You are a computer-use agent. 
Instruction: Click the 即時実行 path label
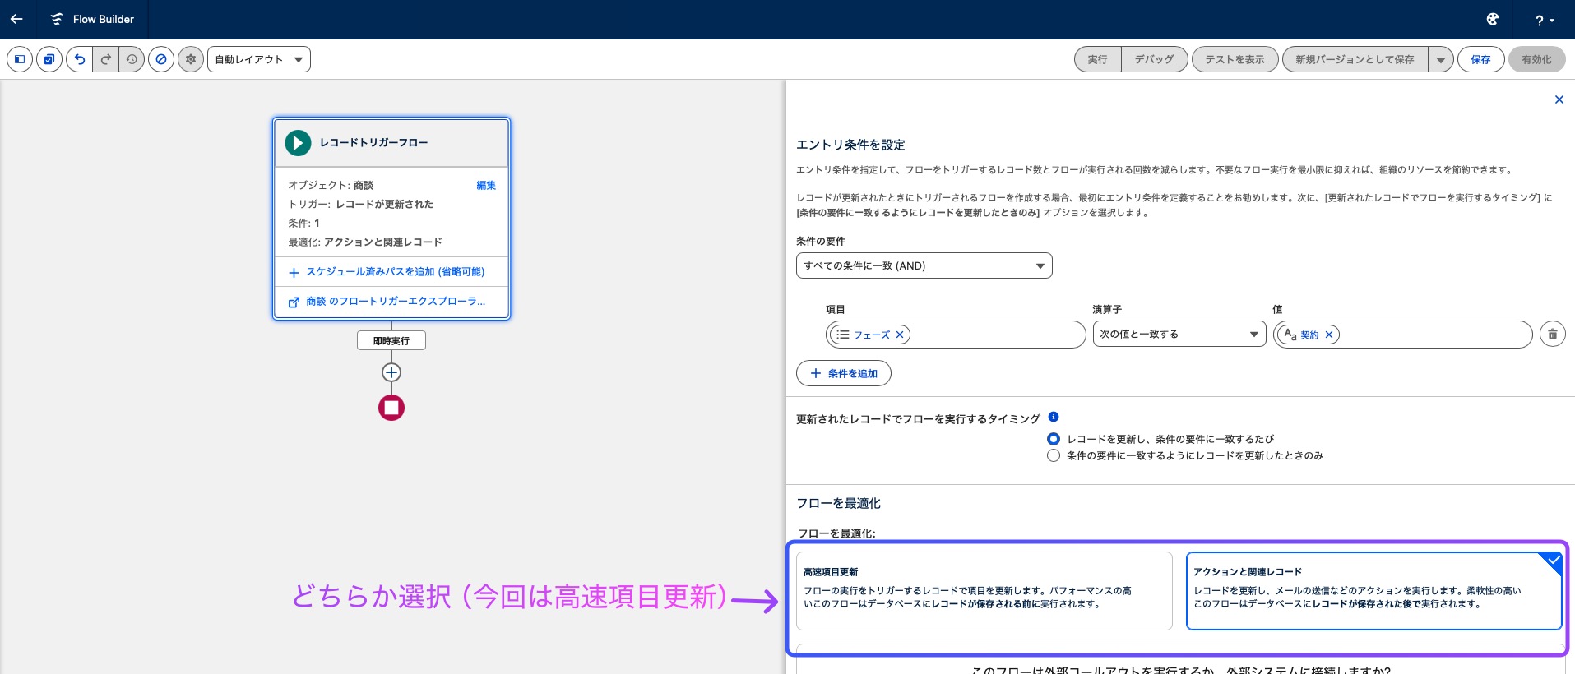point(391,340)
